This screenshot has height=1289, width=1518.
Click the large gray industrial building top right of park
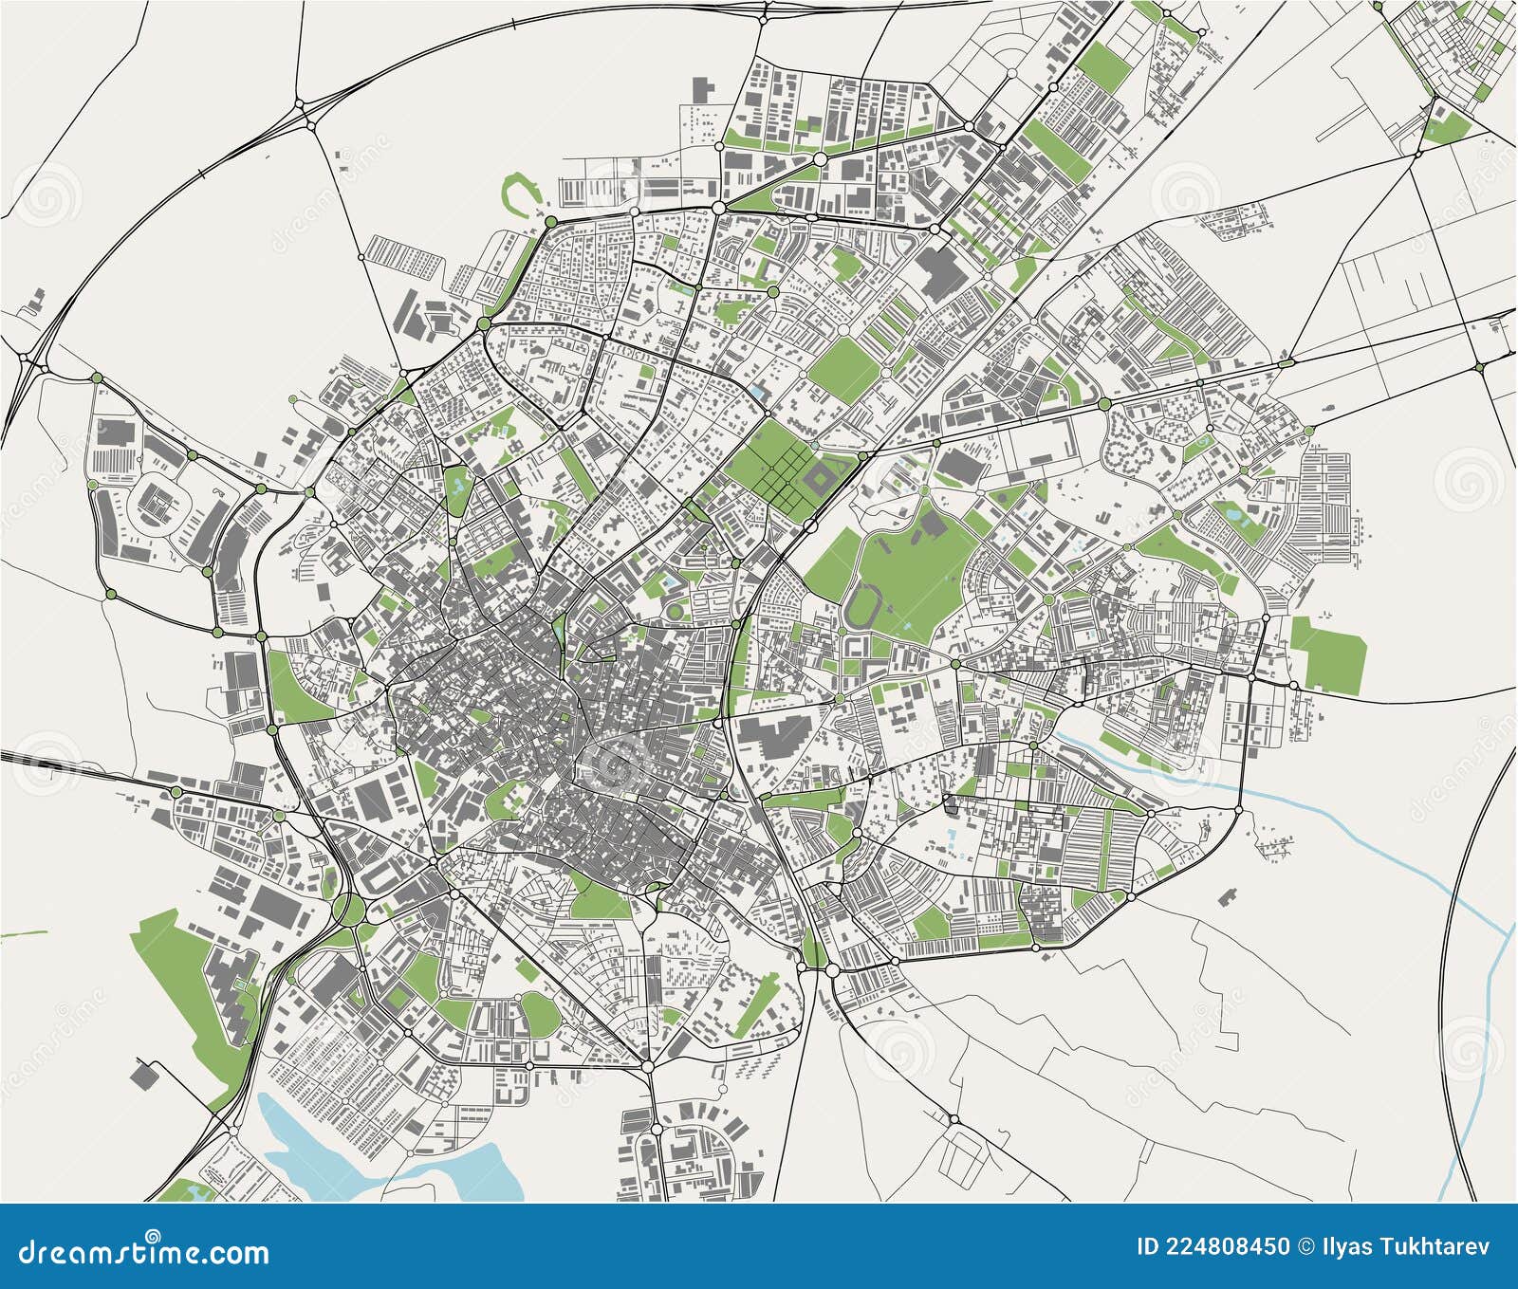[x=963, y=465]
